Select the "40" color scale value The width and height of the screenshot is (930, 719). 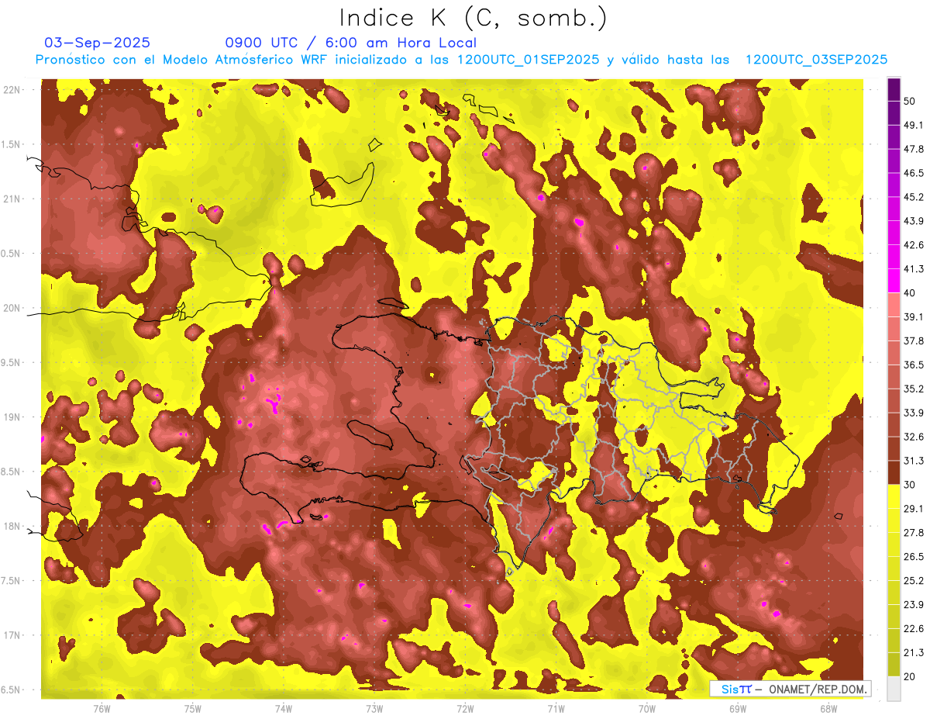tap(910, 292)
